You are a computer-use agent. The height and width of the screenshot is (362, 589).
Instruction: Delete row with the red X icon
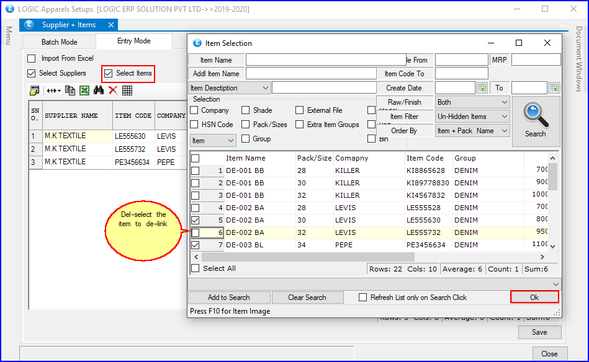click(112, 90)
